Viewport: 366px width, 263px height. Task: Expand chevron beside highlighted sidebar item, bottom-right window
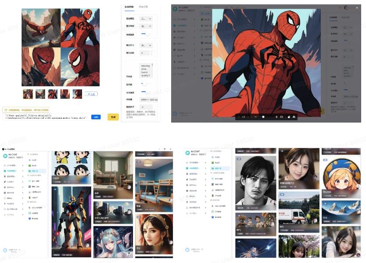click(205, 168)
